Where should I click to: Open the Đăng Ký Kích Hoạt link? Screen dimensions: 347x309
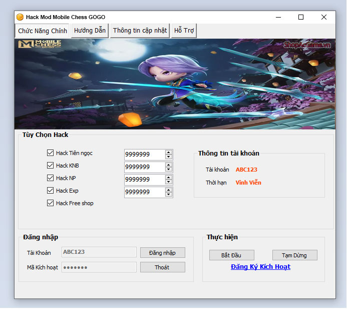[260, 267]
